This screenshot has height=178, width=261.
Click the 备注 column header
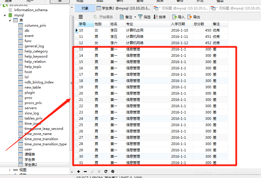point(220,24)
